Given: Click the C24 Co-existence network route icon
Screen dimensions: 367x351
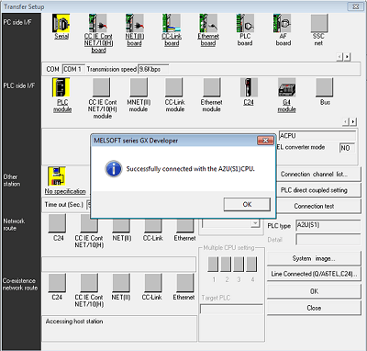Looking at the screenshot, I should point(57,282).
